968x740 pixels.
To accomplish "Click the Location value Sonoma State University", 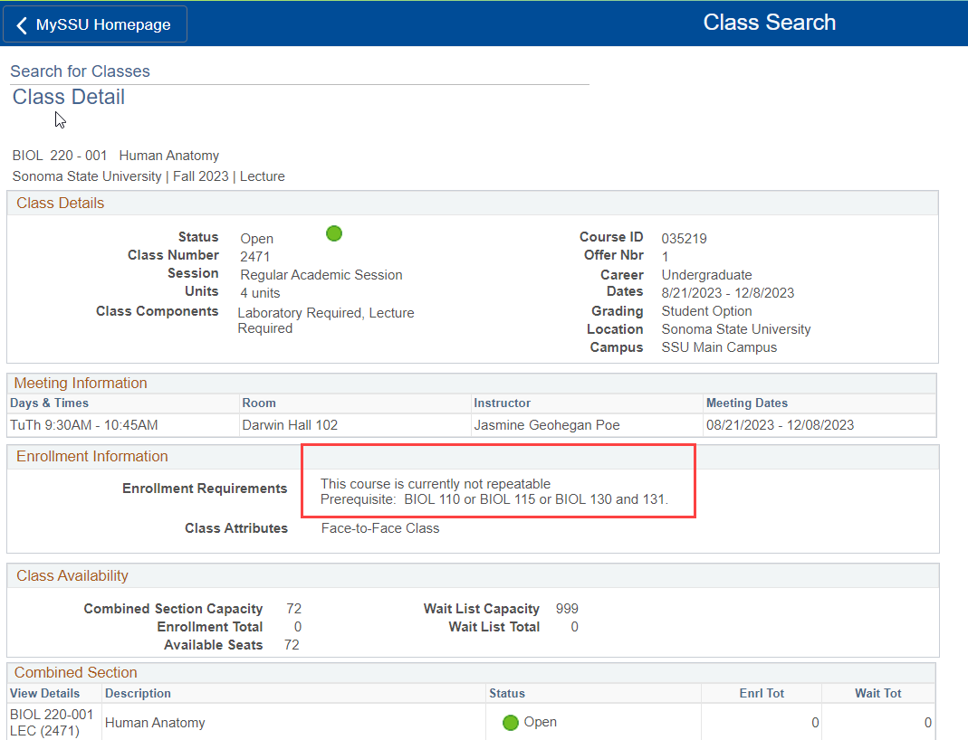I will click(x=736, y=329).
